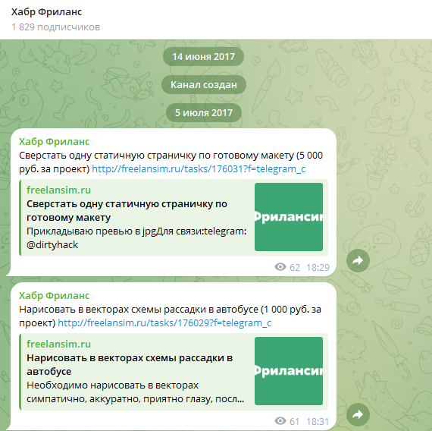Click the @dirtyhack mention in the preview
This screenshot has height=431, width=432.
(x=52, y=245)
